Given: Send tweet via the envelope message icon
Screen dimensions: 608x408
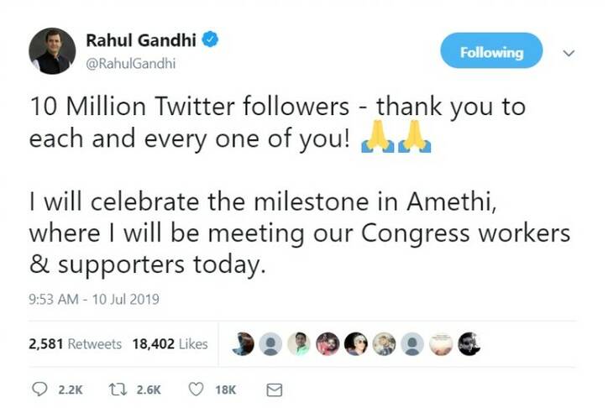Looking at the screenshot, I should (x=273, y=390).
